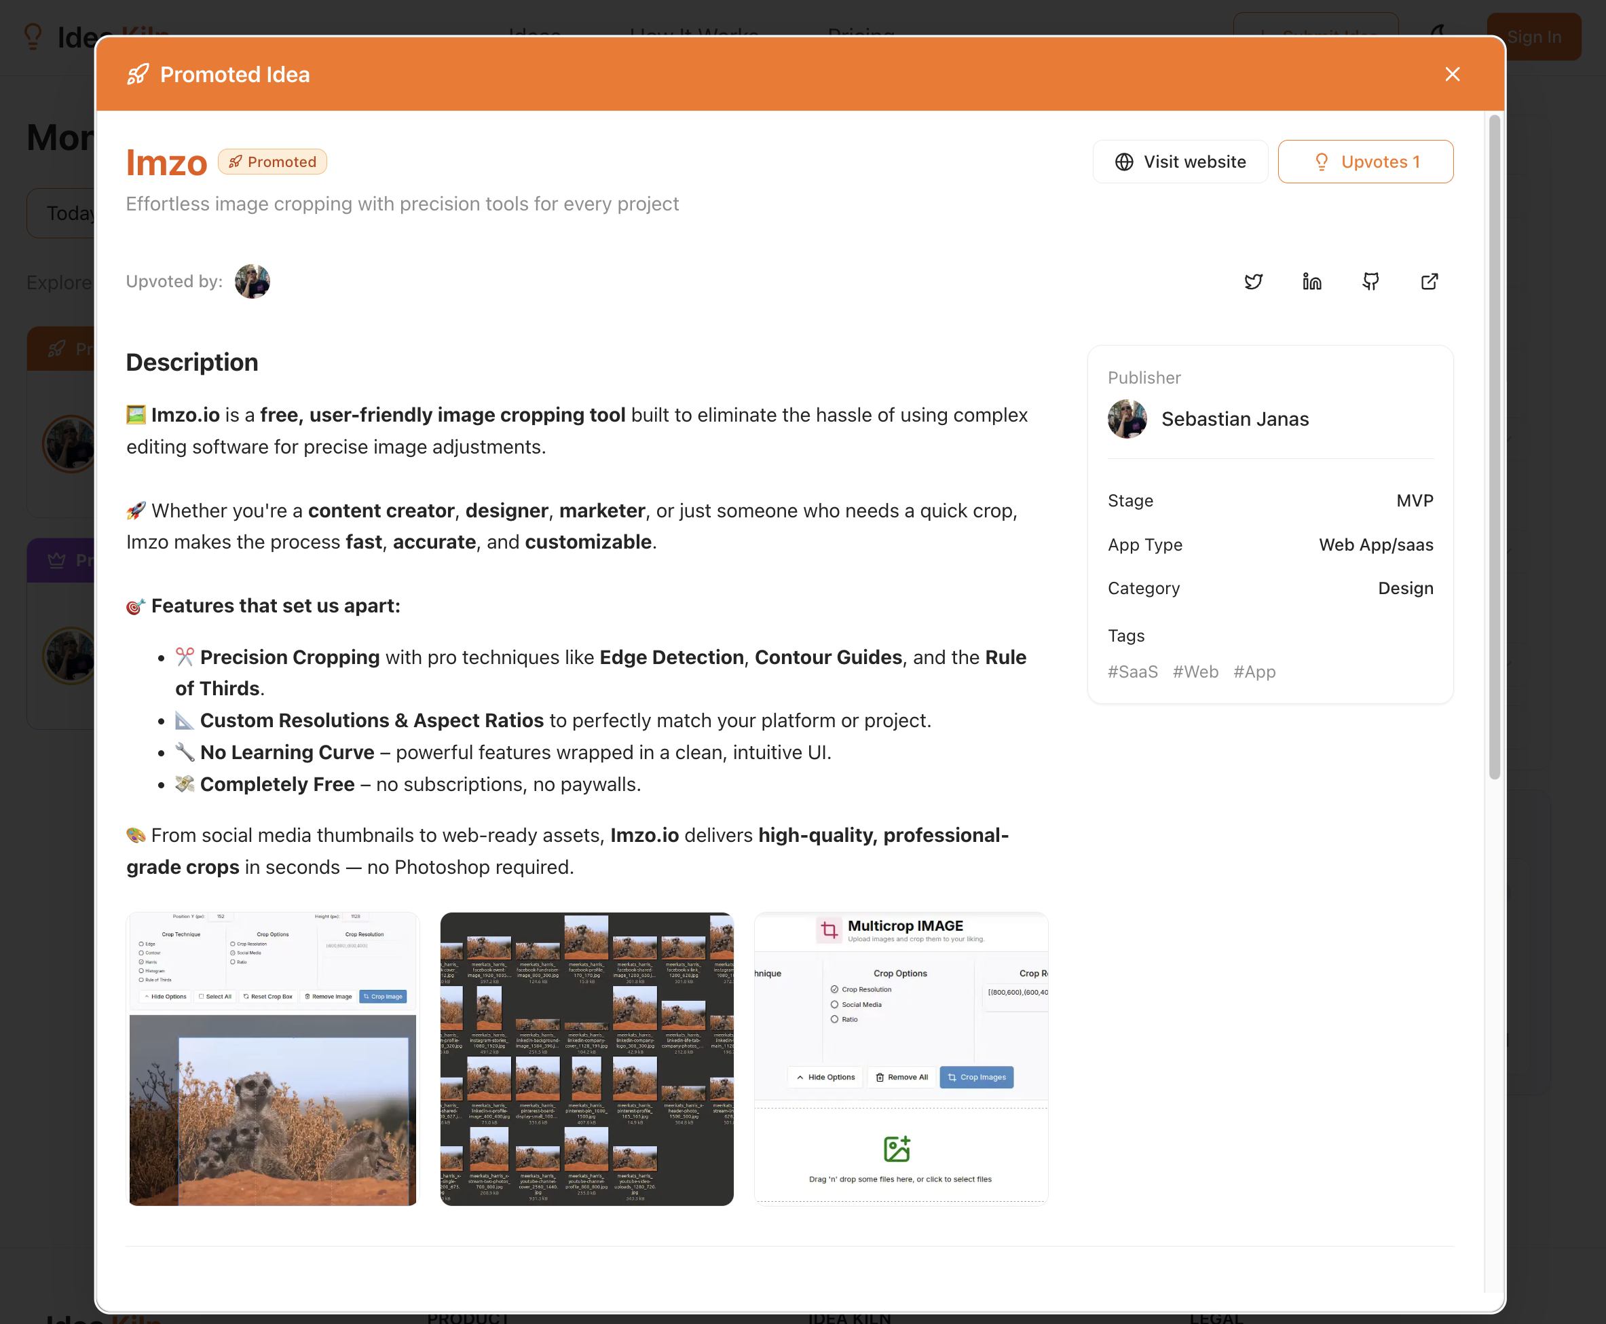Open the external link icon
The width and height of the screenshot is (1606, 1324).
coord(1429,281)
